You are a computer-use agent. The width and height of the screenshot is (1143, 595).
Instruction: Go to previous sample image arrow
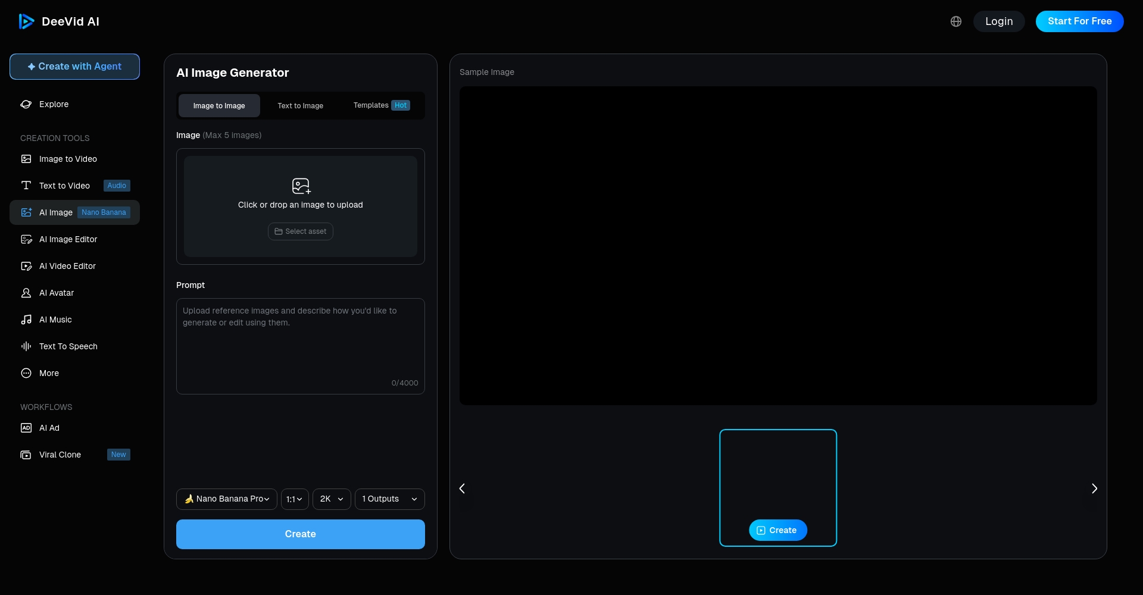pyautogui.click(x=462, y=488)
